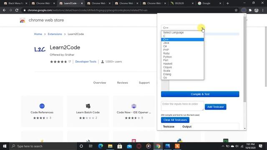Click the Code References extension icon

pyautogui.click(x=42, y=106)
